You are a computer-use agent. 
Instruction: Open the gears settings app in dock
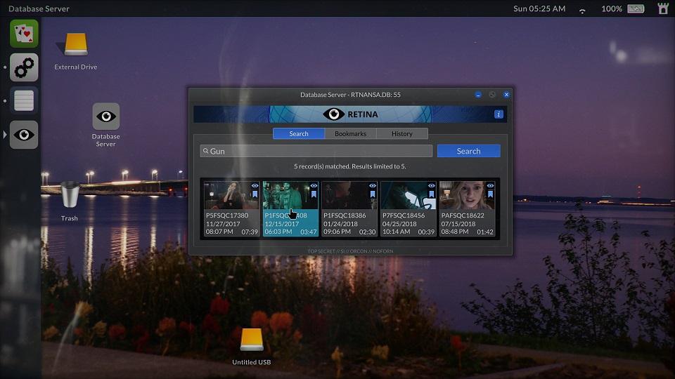coord(24,67)
